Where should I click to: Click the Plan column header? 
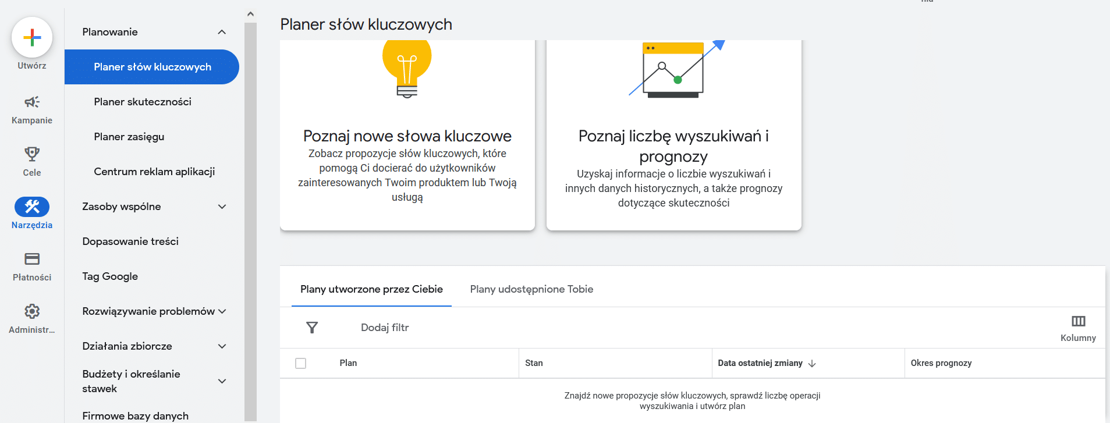(x=348, y=363)
